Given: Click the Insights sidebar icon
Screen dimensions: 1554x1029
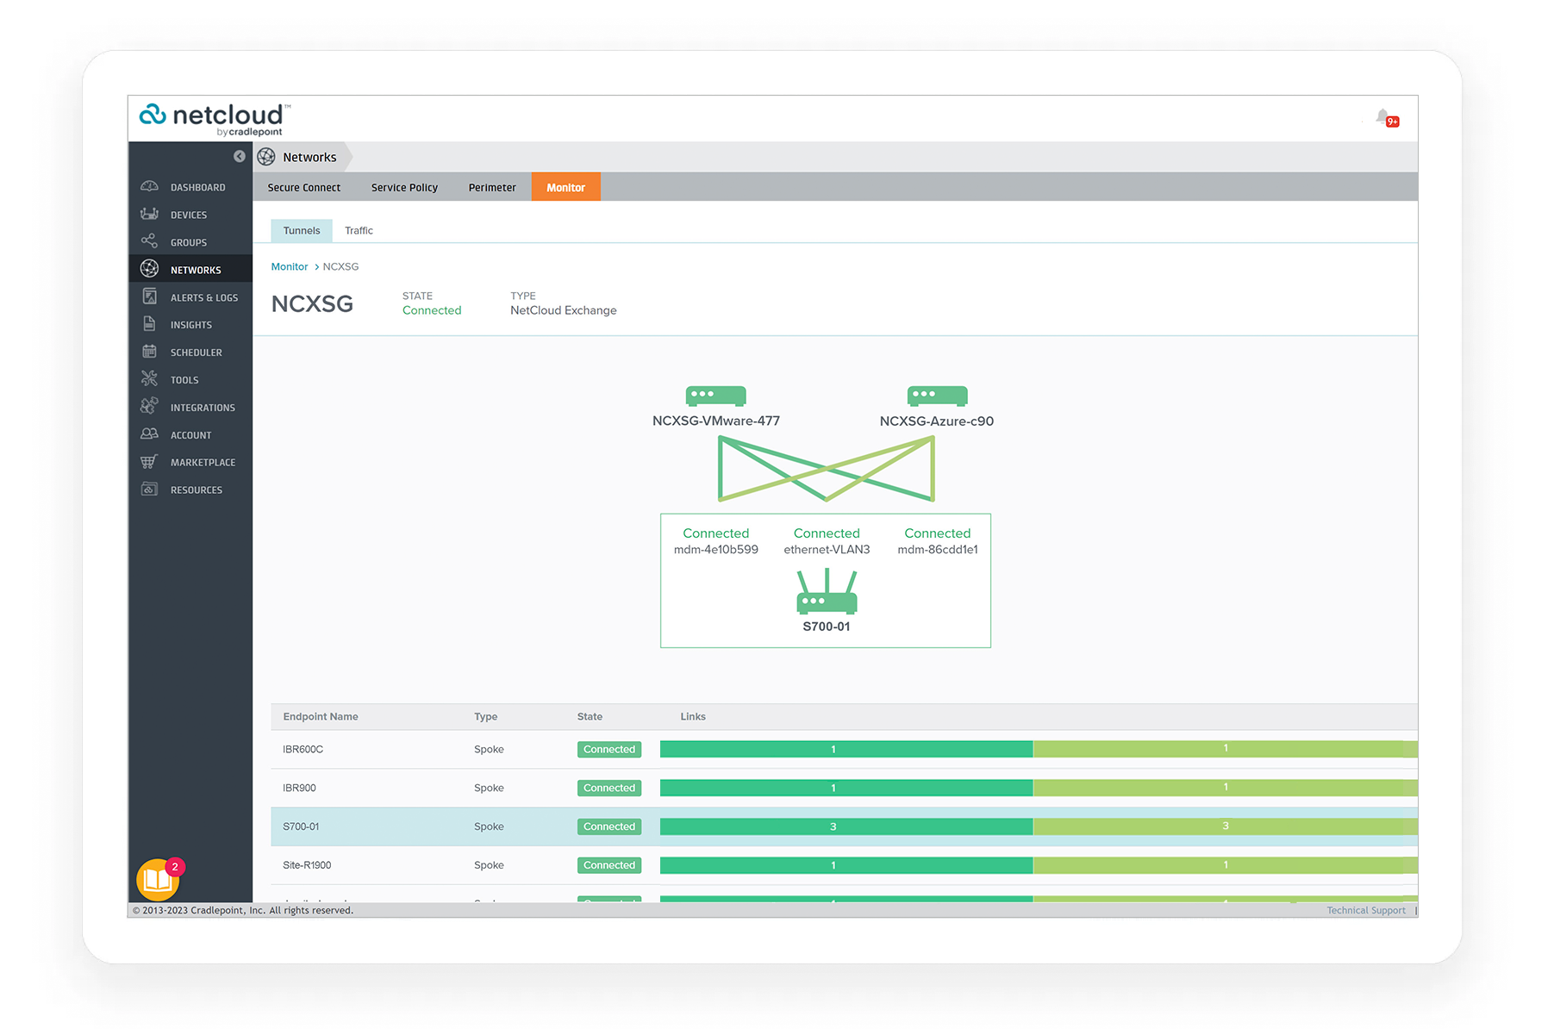Looking at the screenshot, I should (149, 324).
